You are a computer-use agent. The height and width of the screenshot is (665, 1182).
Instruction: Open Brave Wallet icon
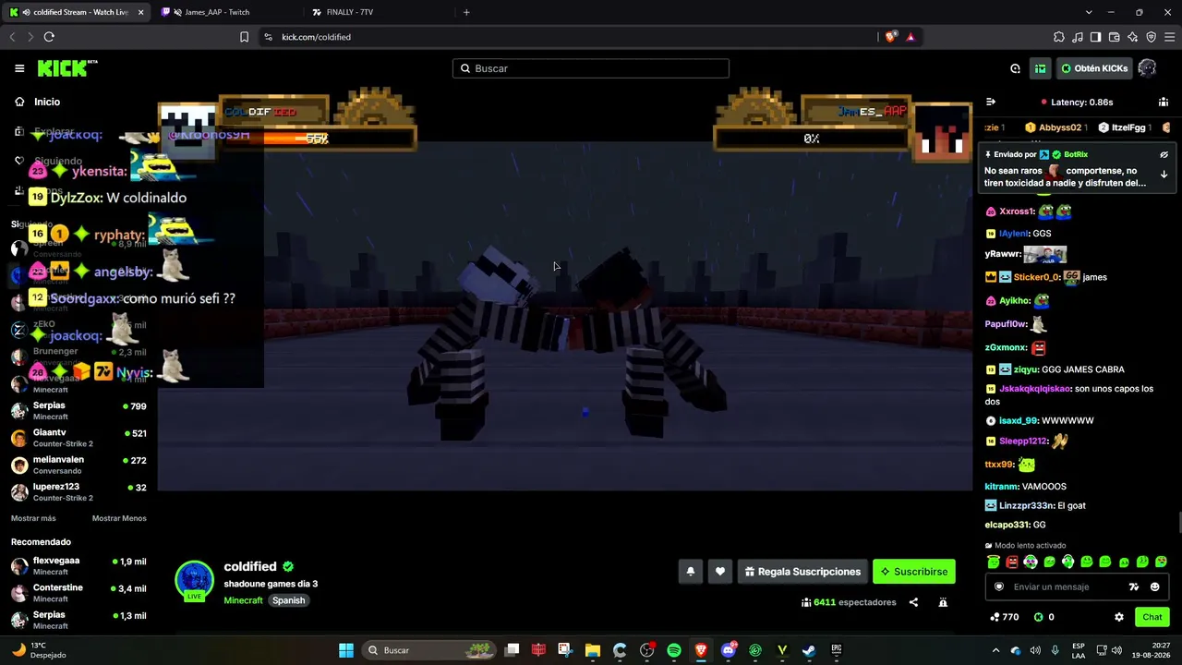pyautogui.click(x=1114, y=37)
